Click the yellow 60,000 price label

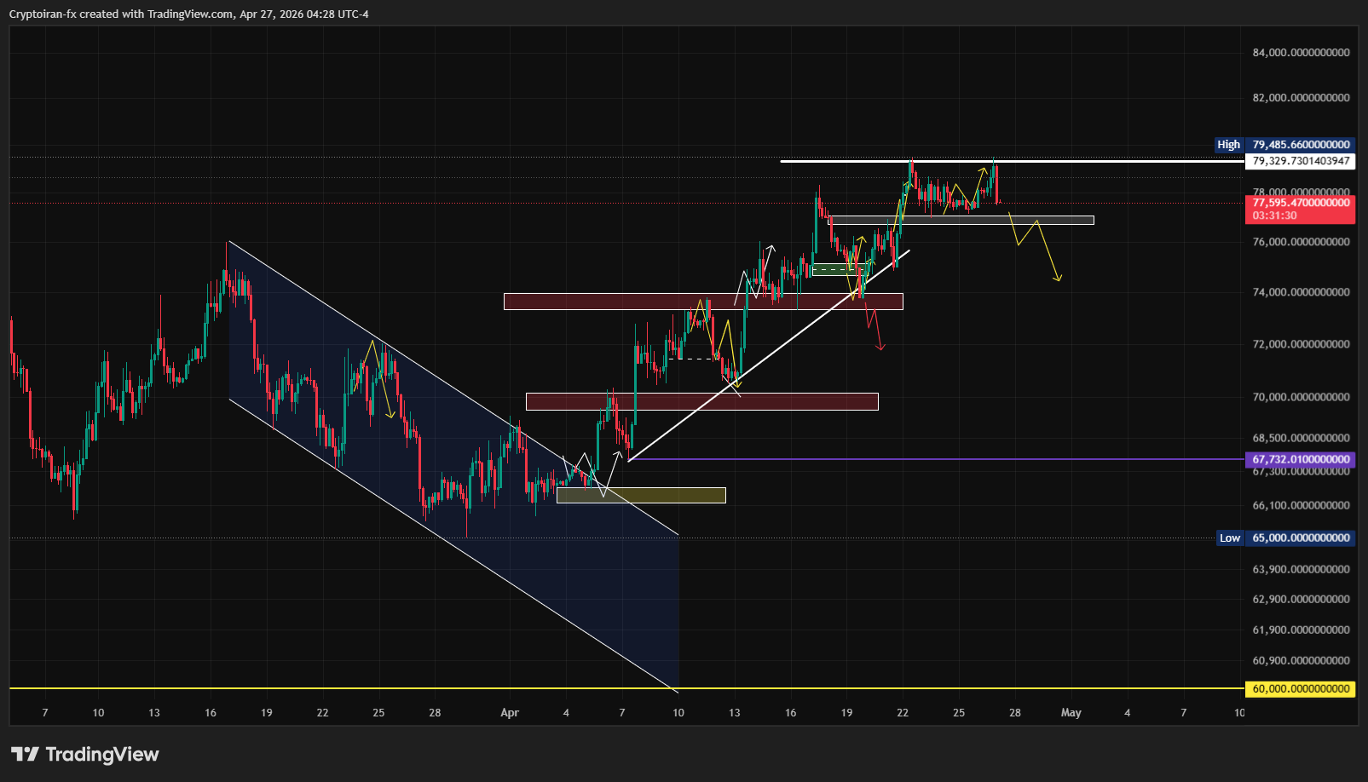point(1300,688)
